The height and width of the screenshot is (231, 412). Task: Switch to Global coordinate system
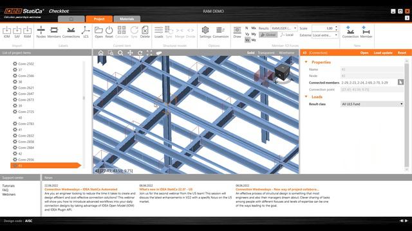point(268,35)
